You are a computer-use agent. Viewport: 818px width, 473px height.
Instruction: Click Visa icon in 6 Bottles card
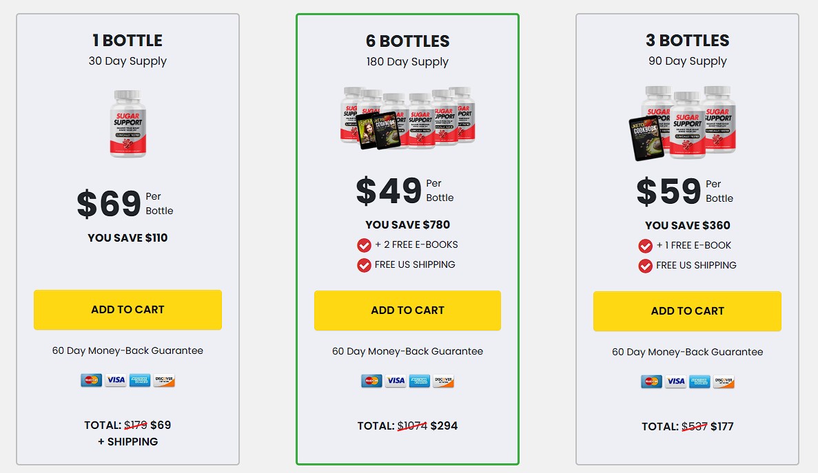[396, 381]
